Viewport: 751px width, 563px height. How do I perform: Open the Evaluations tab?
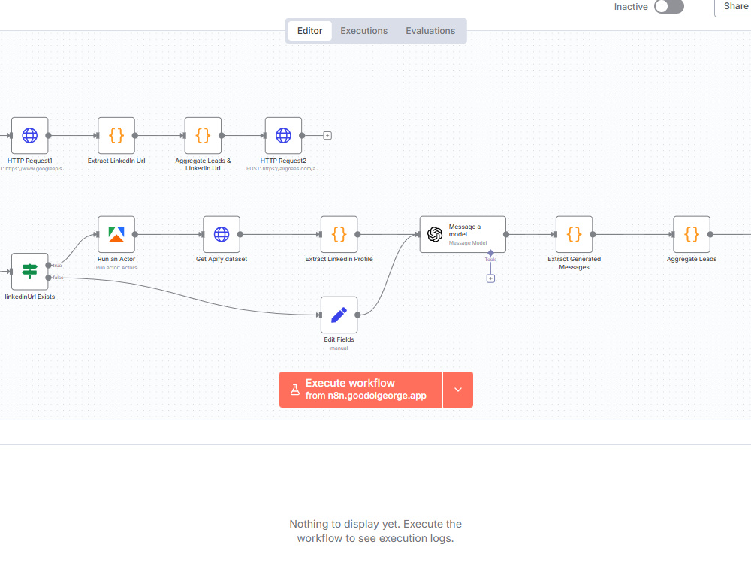click(430, 31)
